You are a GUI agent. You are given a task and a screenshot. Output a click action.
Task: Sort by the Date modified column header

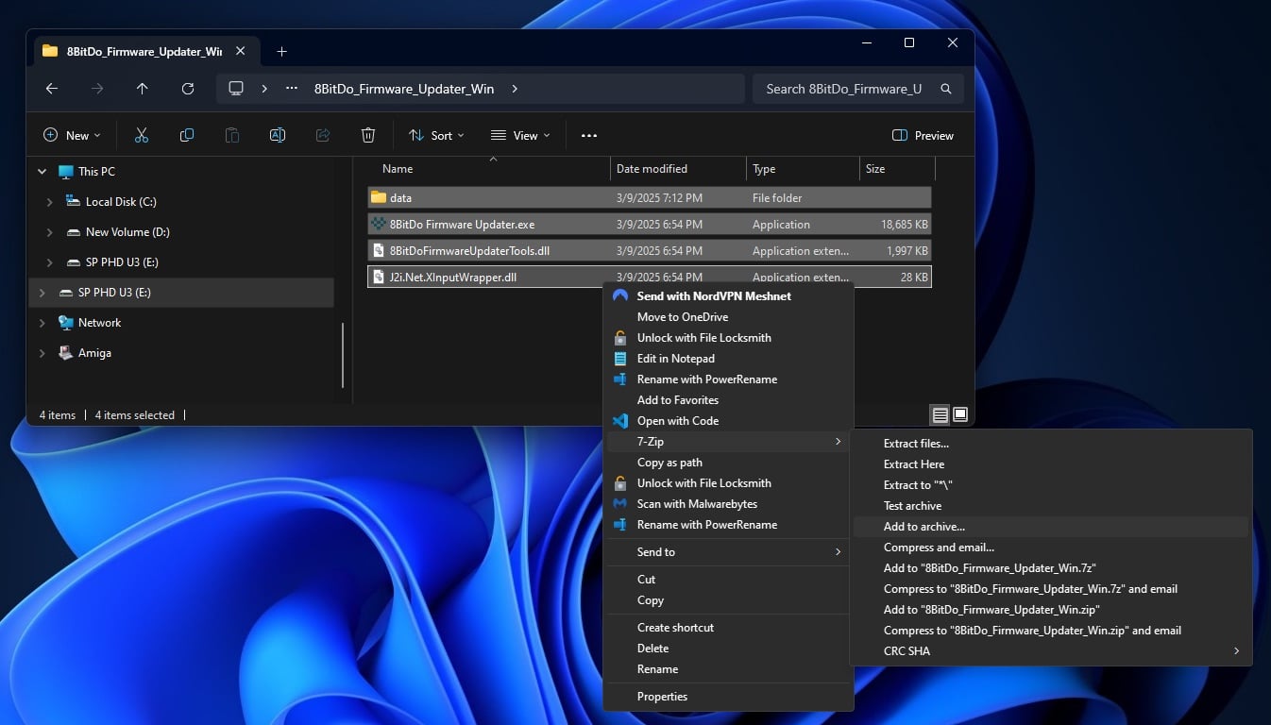click(678, 169)
